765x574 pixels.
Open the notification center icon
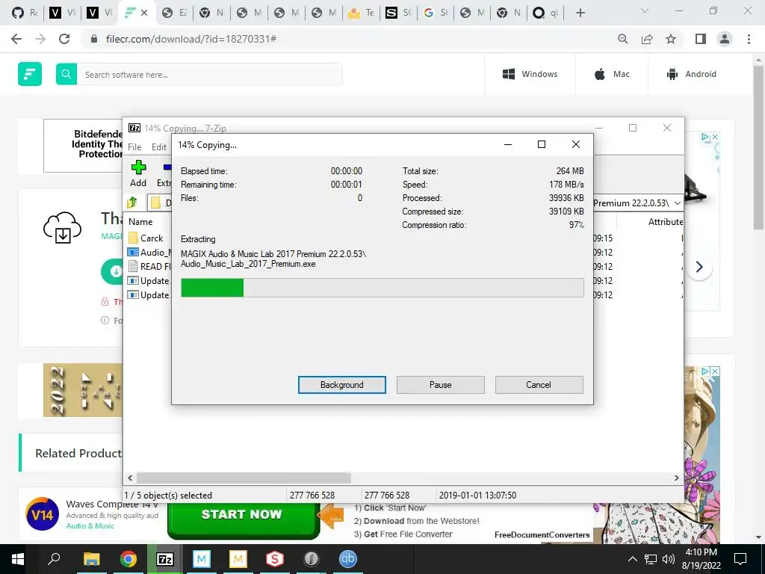coord(740,559)
